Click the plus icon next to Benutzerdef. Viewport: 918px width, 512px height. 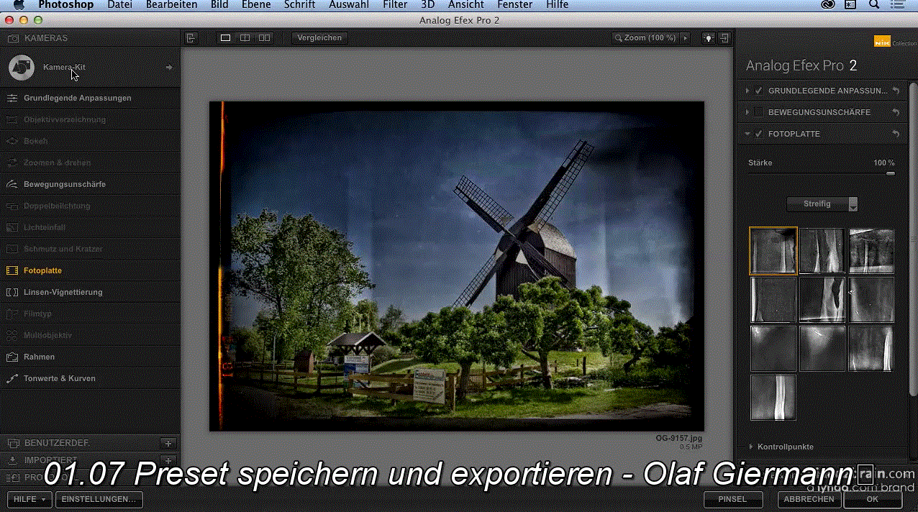pyautogui.click(x=168, y=443)
